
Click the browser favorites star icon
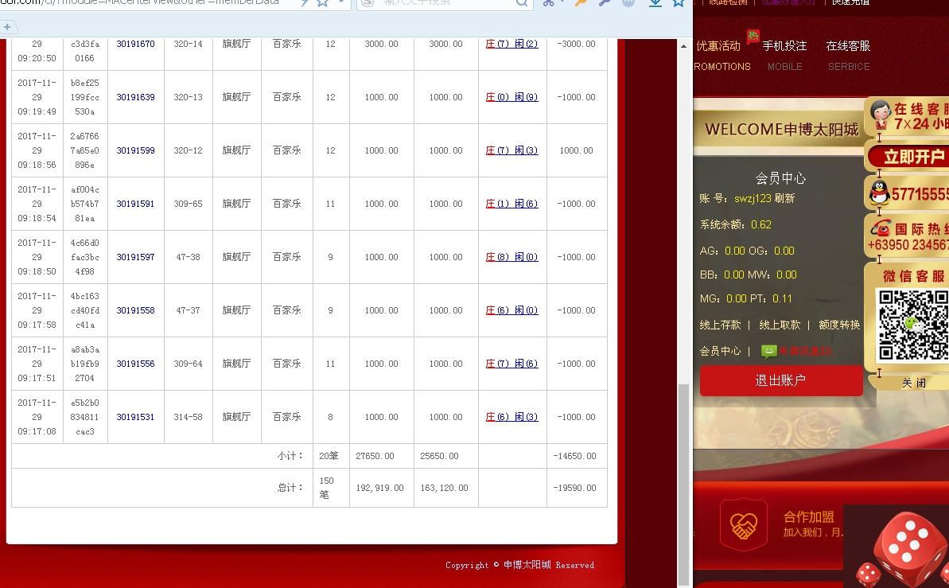(x=678, y=3)
